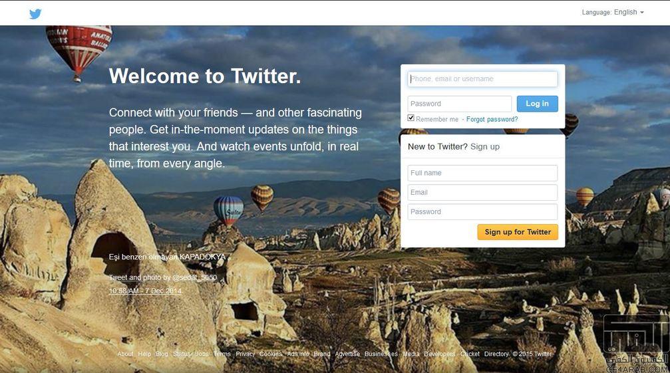Focus the Phone, email or username field
Screen dimensions: 670x373
click(482, 79)
